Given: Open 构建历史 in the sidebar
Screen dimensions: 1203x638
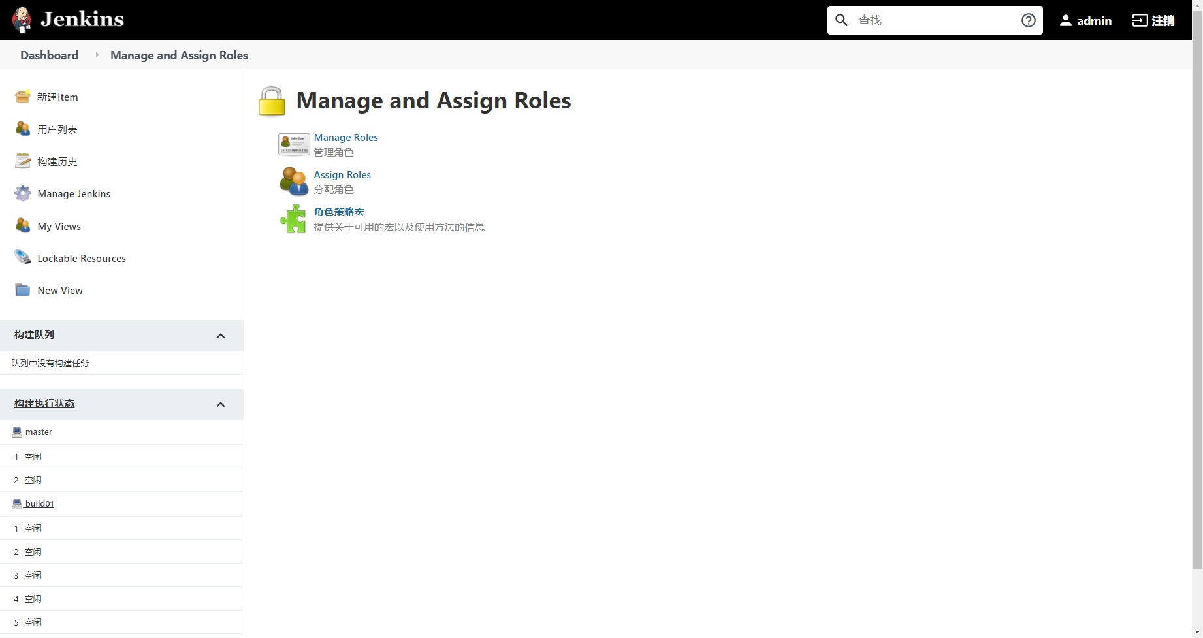Looking at the screenshot, I should click(x=57, y=161).
